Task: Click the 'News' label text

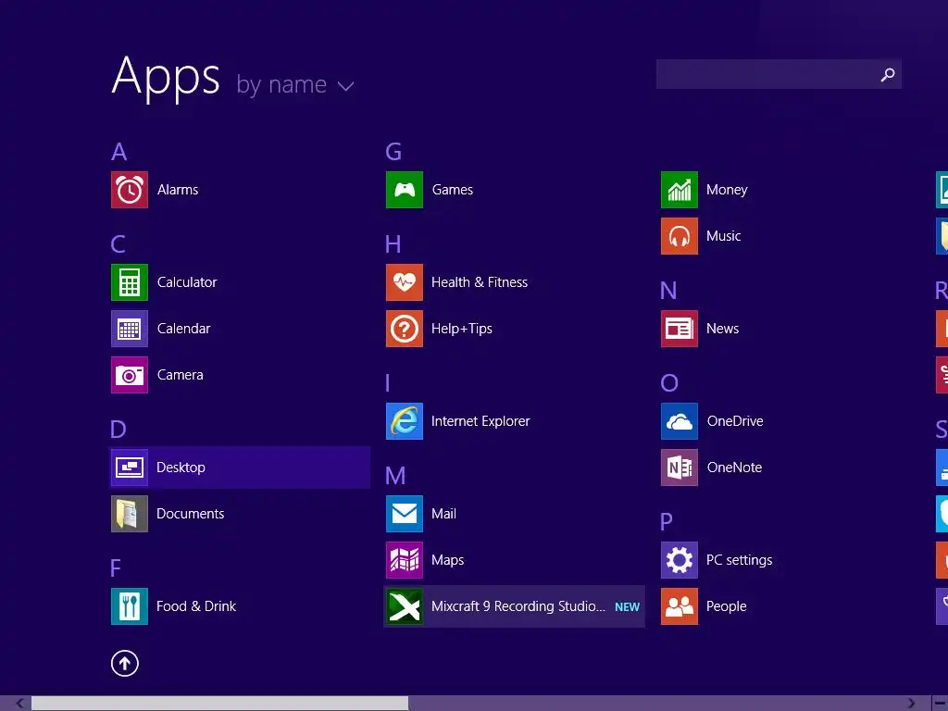Action: pos(722,329)
